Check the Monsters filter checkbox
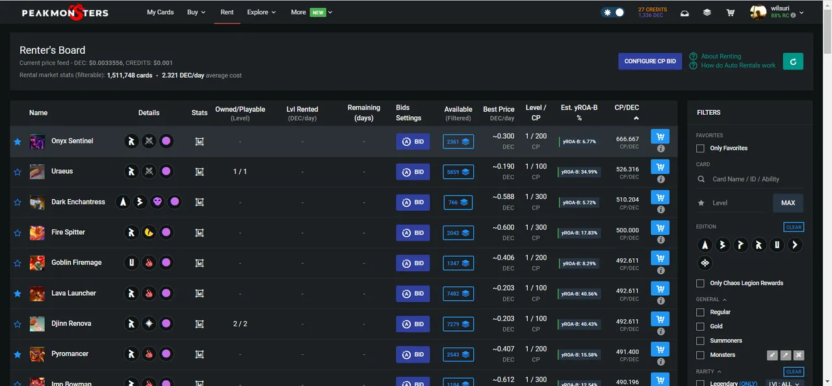832x386 pixels. point(700,355)
